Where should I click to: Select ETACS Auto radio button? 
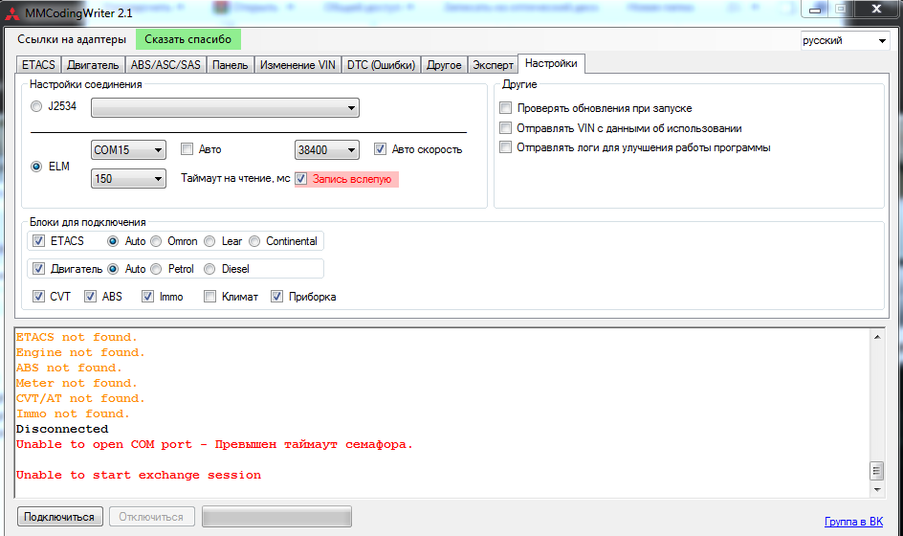coord(113,241)
